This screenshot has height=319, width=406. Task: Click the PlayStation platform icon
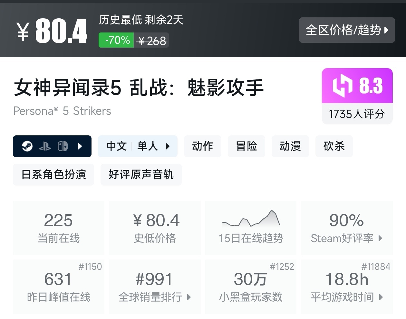[x=45, y=147]
